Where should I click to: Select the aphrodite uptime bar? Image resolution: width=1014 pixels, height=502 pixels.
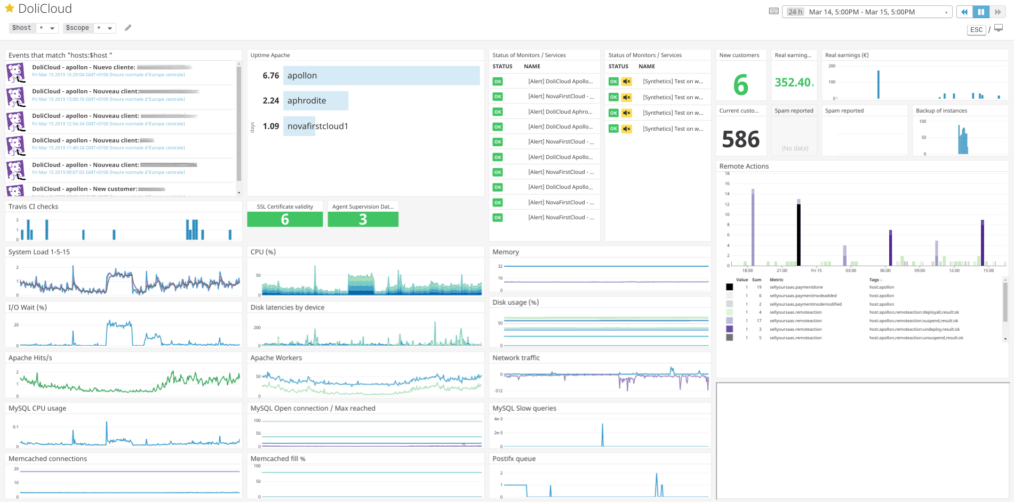pos(316,100)
